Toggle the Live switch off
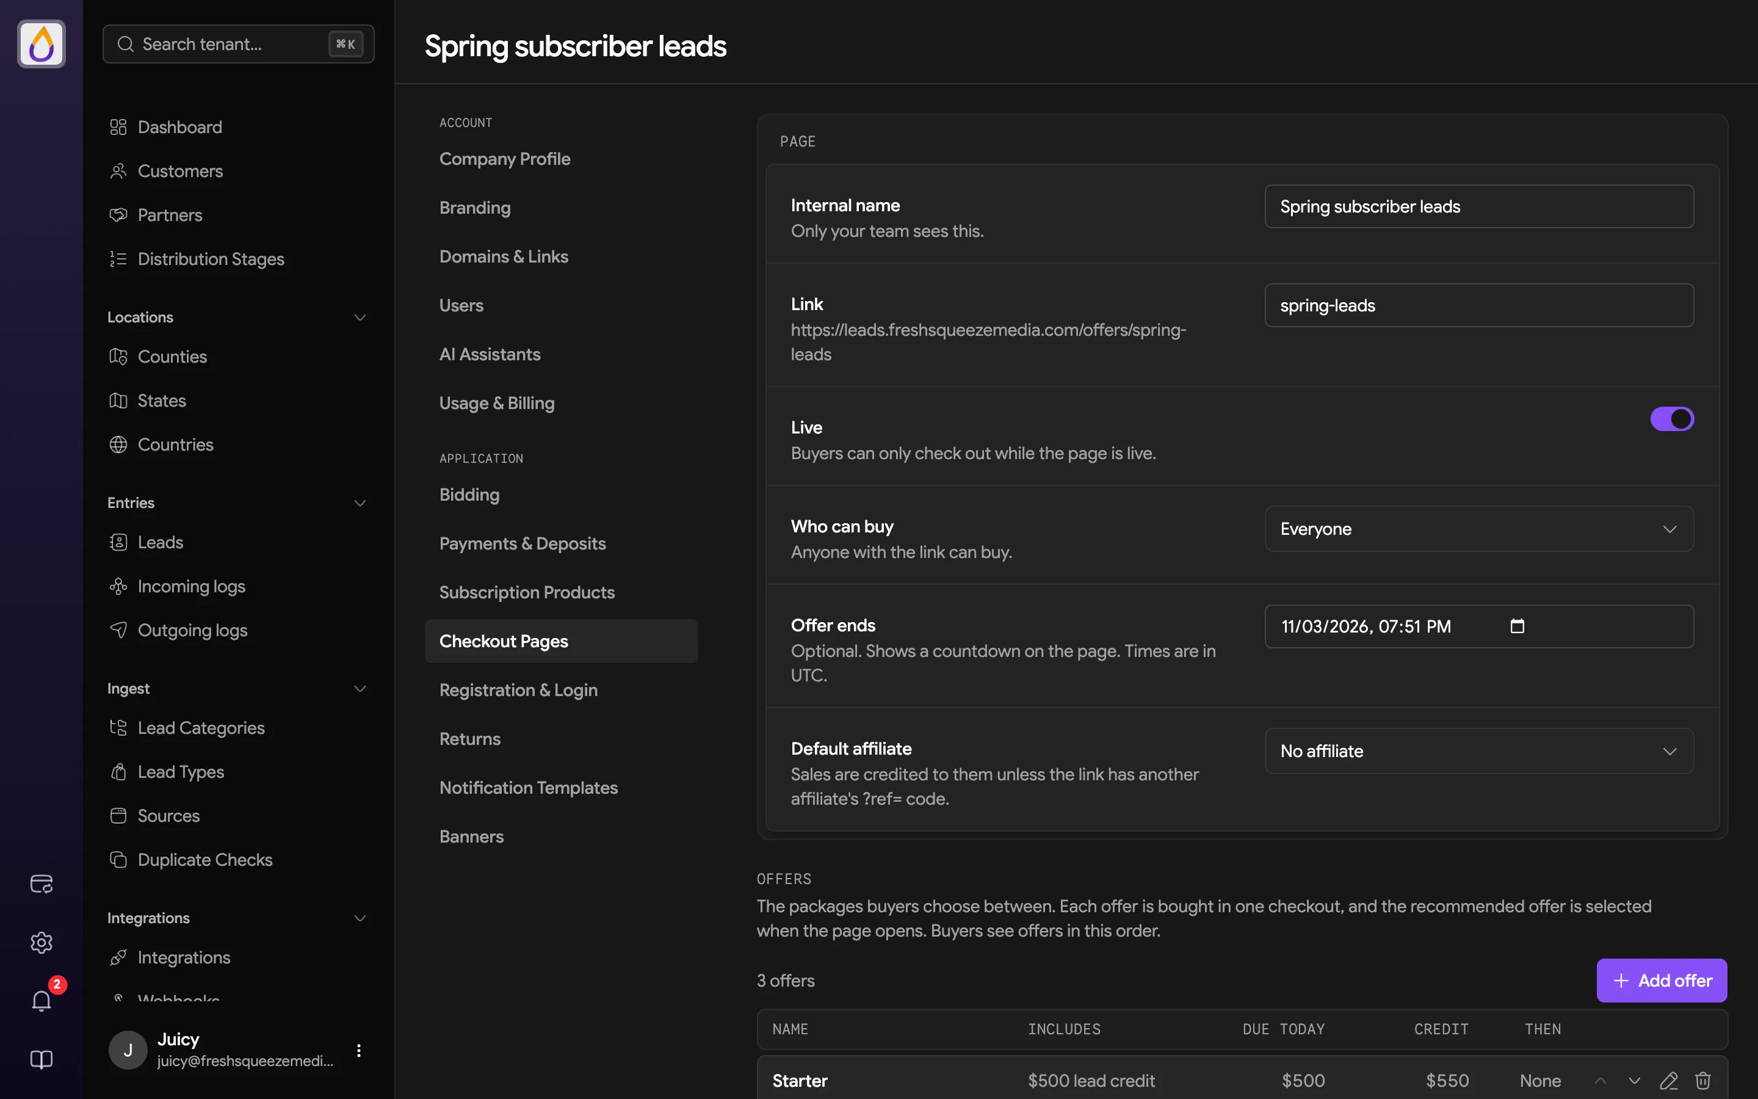Image resolution: width=1758 pixels, height=1099 pixels. click(x=1671, y=419)
